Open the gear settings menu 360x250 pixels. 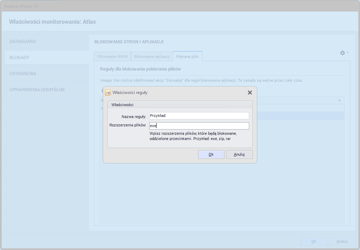[x=344, y=53]
